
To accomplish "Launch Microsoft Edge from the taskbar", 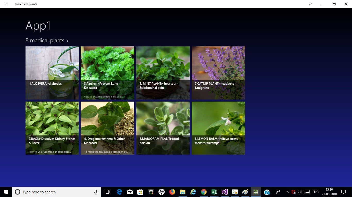I will pos(119,192).
